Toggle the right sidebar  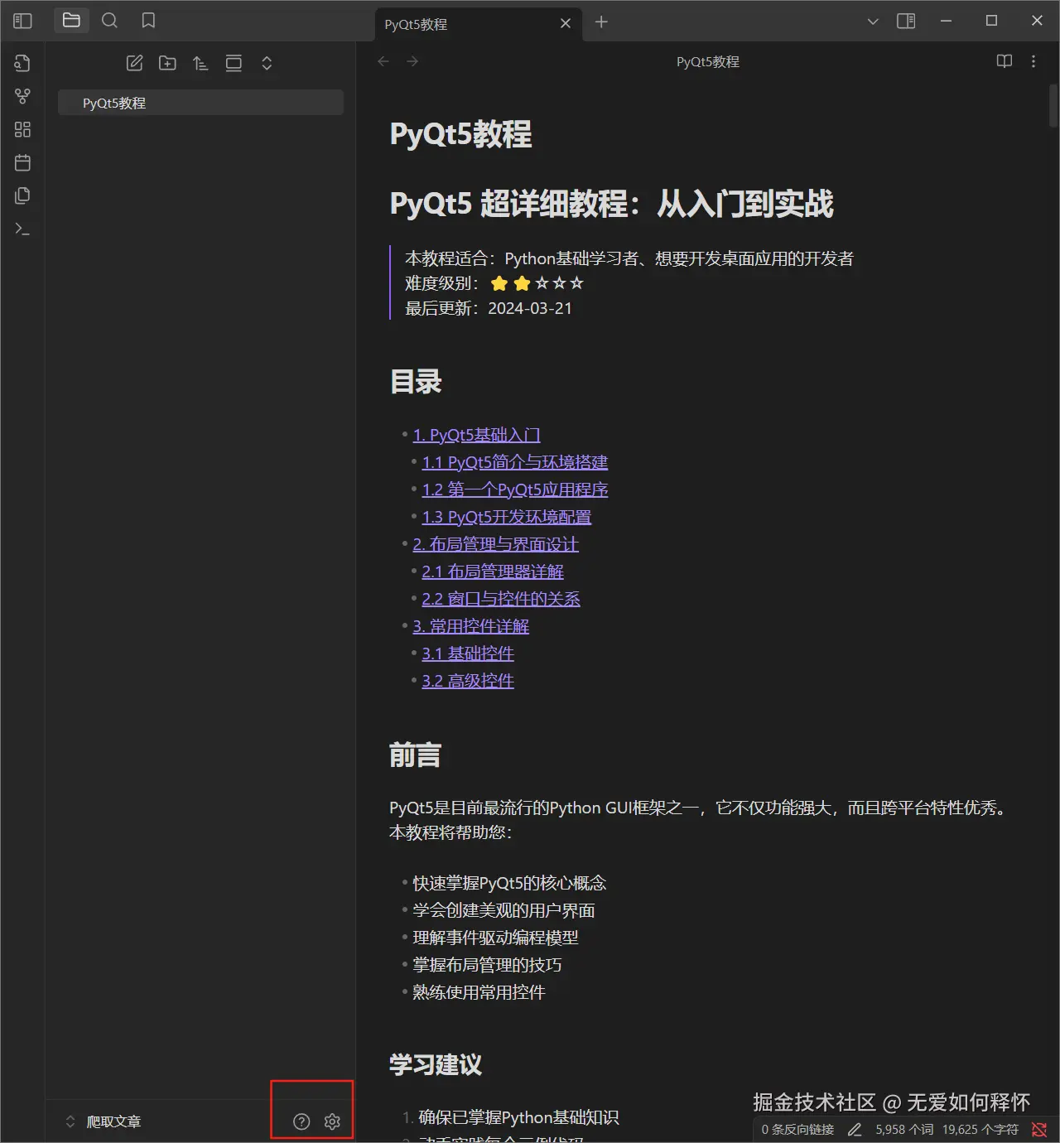click(906, 21)
